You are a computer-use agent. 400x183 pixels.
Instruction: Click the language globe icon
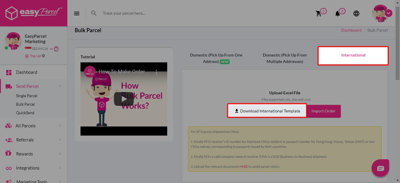tap(356, 13)
